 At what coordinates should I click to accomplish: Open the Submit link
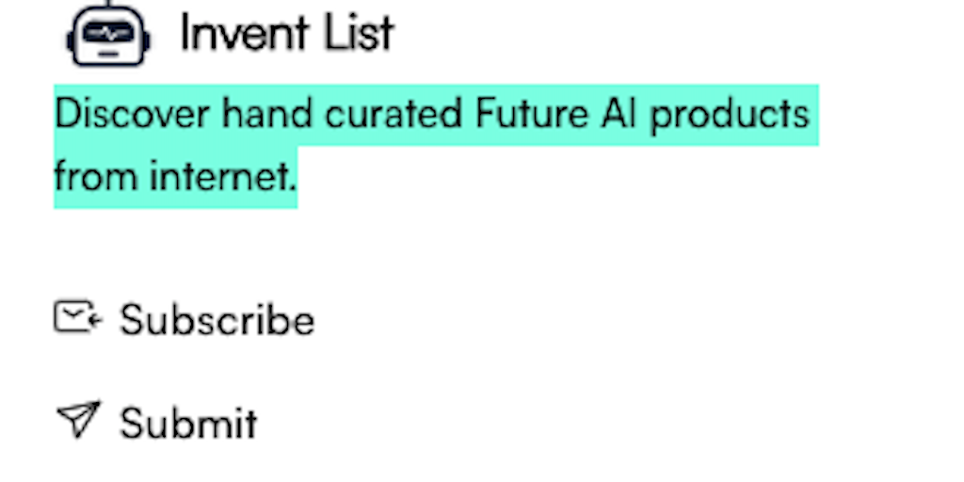(x=187, y=423)
